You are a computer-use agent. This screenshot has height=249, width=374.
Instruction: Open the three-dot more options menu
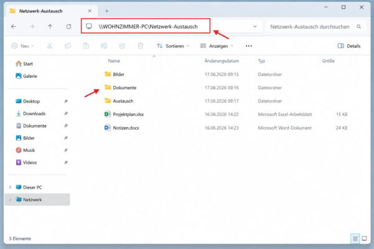[249, 46]
